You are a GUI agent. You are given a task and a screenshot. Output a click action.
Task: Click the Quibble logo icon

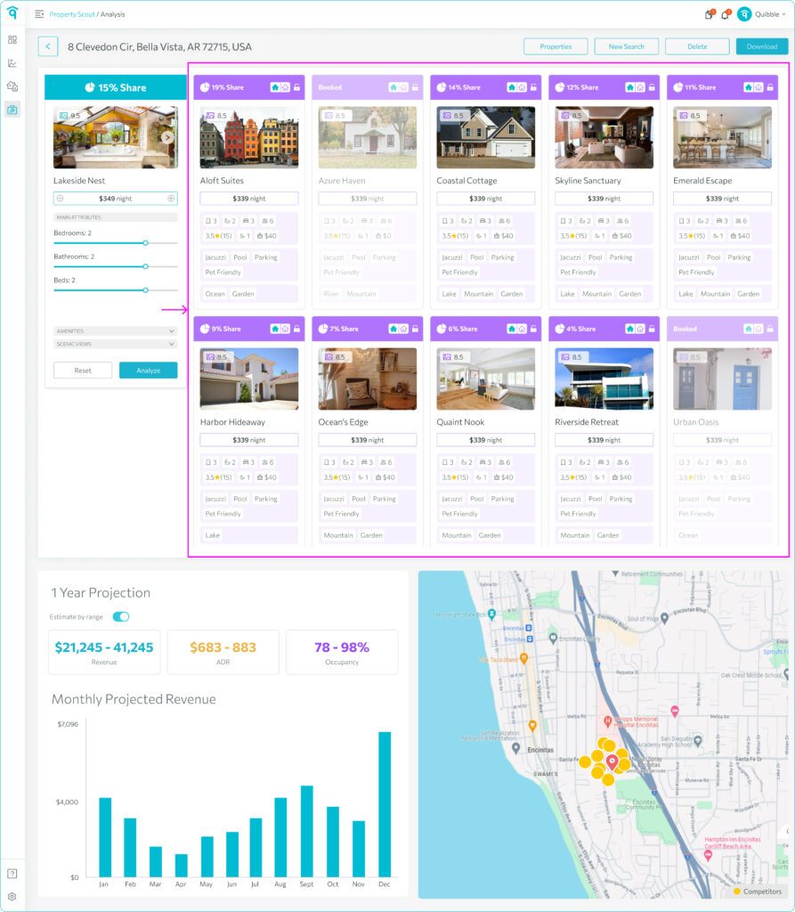[12, 12]
